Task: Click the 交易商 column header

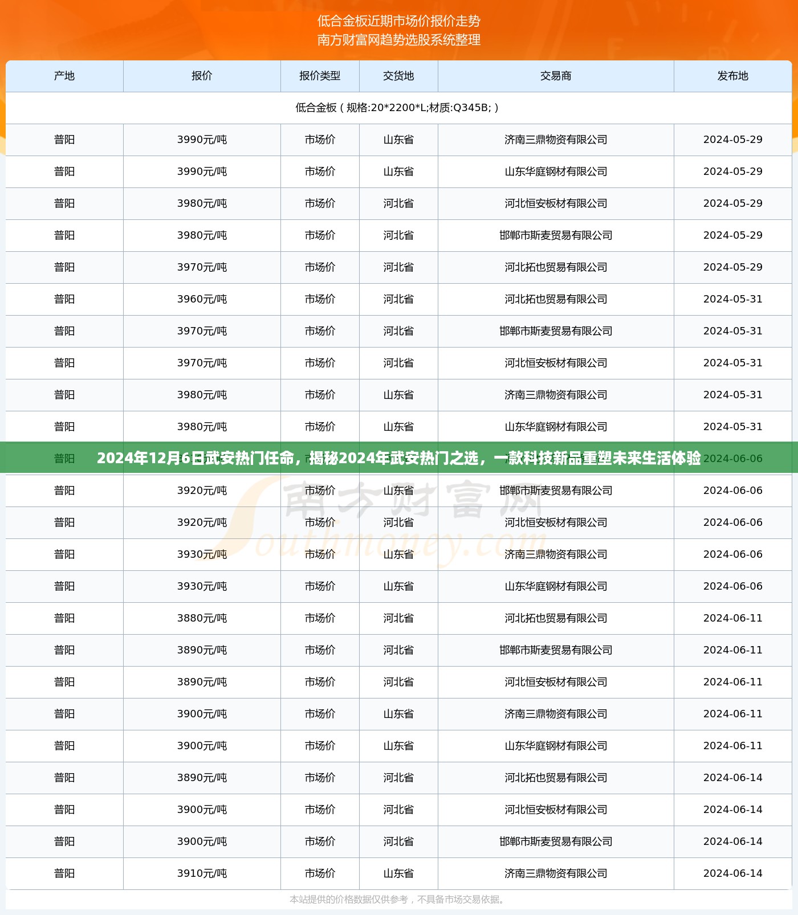Action: [556, 76]
